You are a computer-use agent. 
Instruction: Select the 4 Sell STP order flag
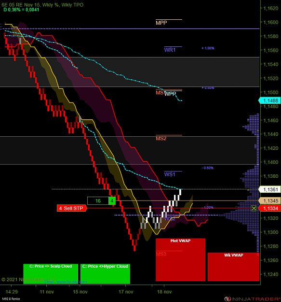[72, 208]
